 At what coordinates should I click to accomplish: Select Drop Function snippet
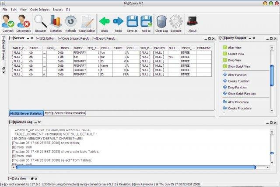(238, 88)
